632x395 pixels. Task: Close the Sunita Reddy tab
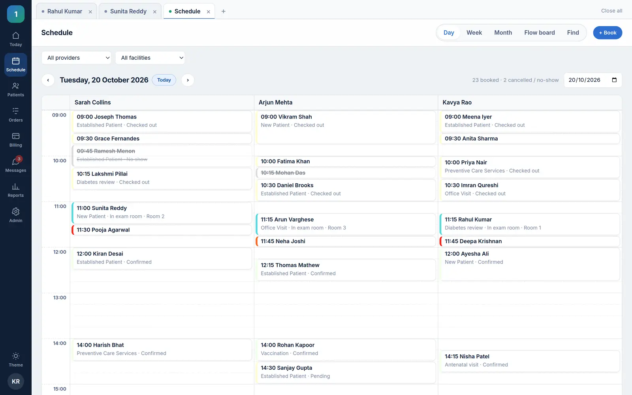tap(155, 12)
